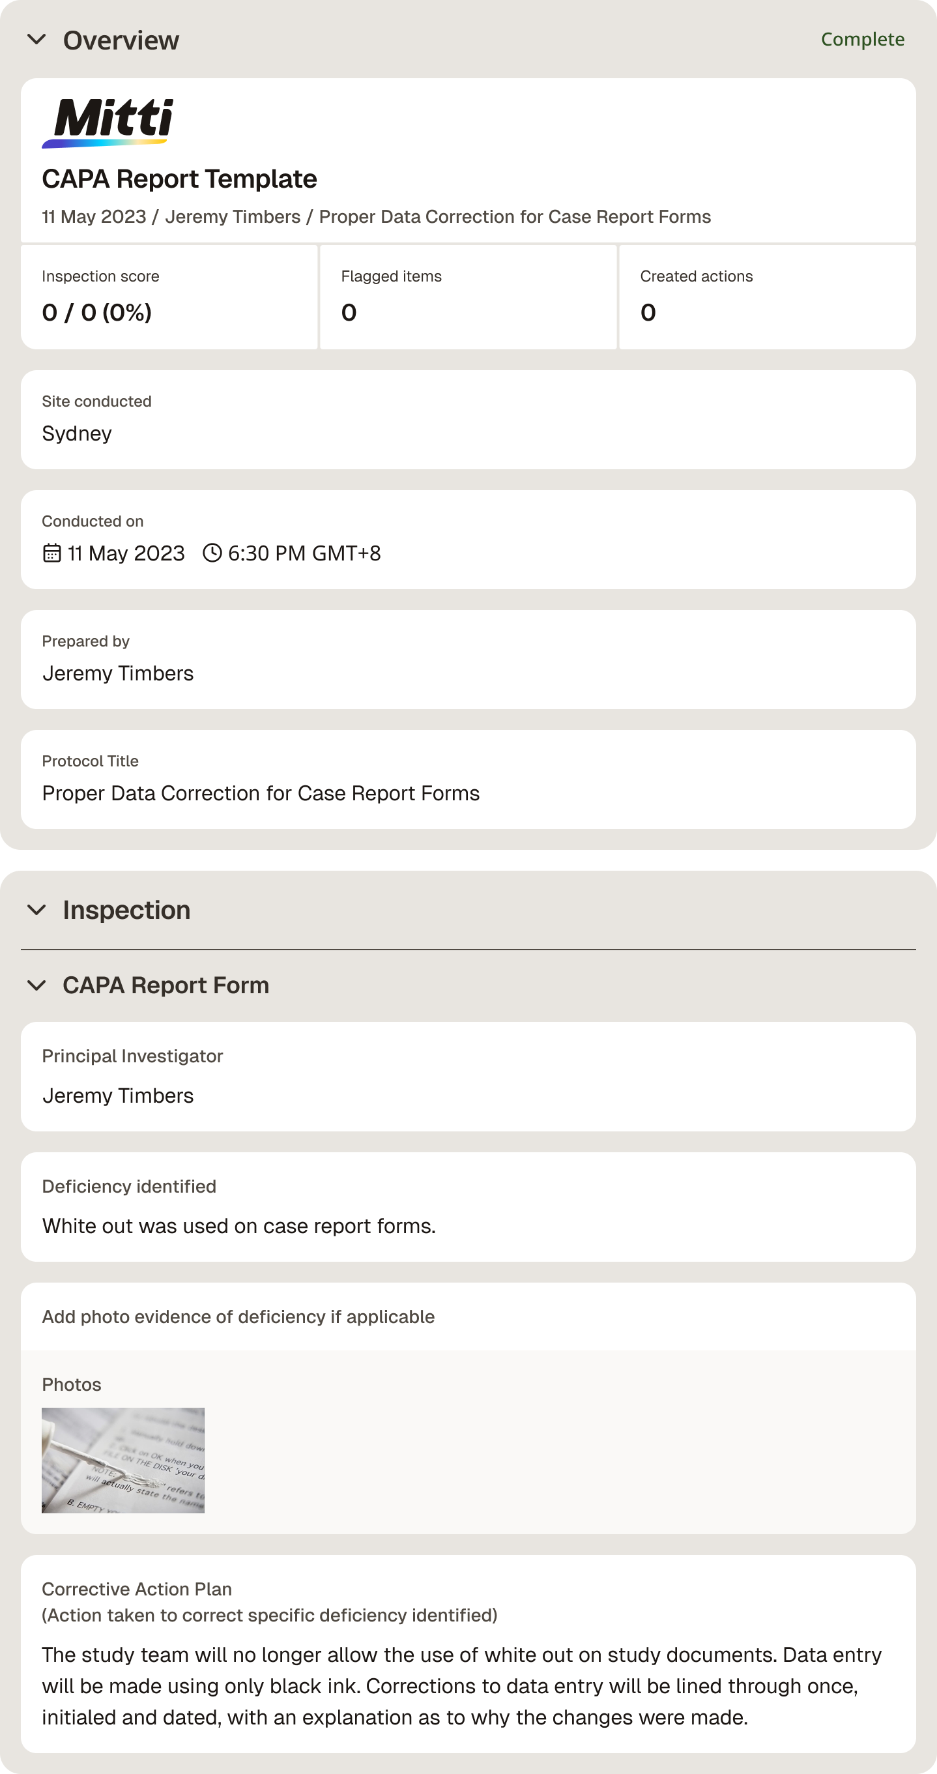
Task: Select the CAPA Report Template title
Action: (x=180, y=179)
